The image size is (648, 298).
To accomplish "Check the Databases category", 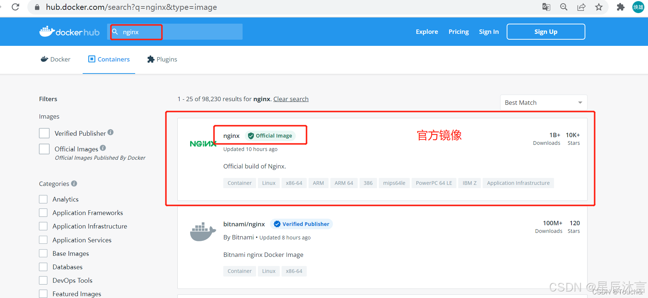I will coord(43,267).
